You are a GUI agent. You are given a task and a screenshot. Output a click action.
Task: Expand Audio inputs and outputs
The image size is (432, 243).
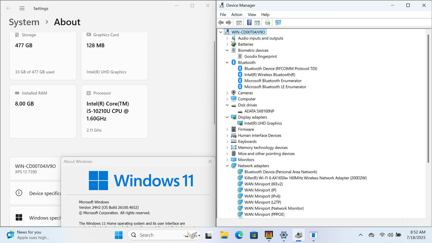(227, 38)
